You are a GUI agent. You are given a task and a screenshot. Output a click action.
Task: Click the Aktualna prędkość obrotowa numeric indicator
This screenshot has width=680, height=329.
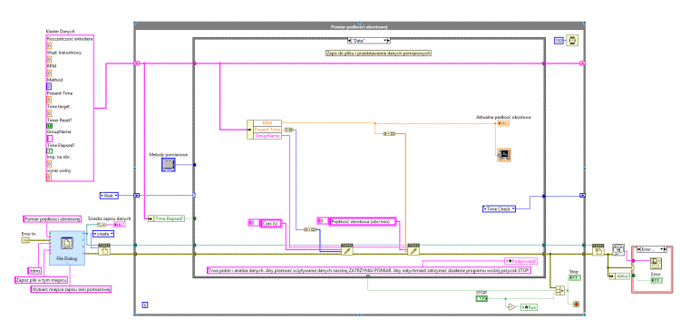[503, 123]
